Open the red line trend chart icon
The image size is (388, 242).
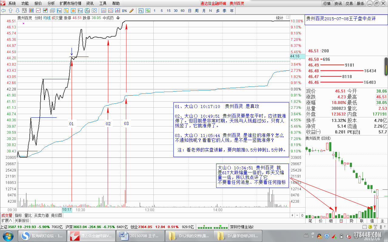[x=38, y=11]
